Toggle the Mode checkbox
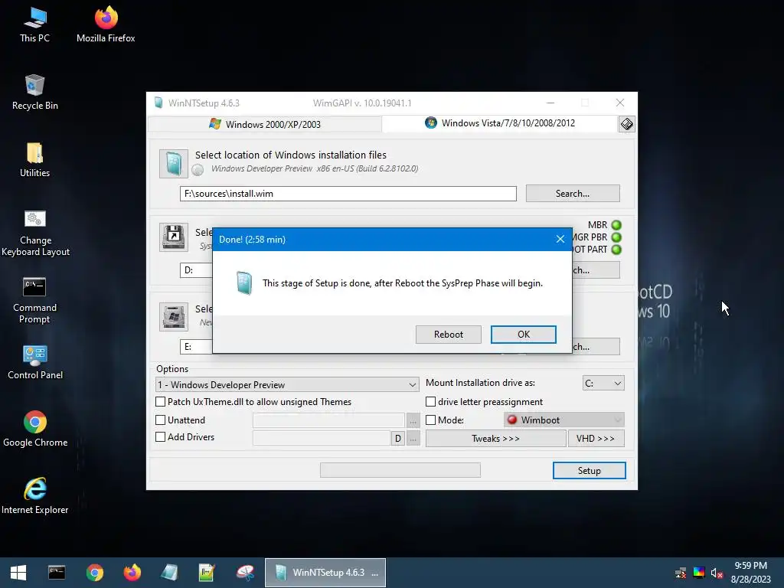 pos(430,420)
